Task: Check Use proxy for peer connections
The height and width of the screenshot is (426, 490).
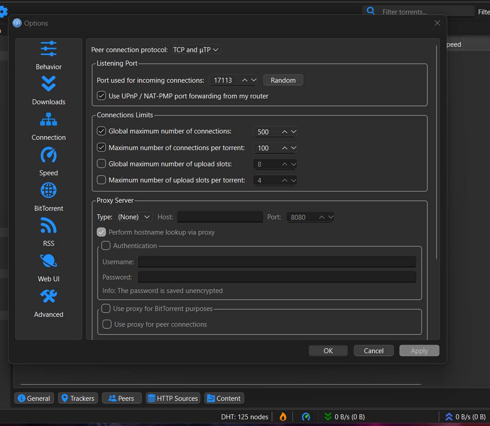Action: click(107, 324)
